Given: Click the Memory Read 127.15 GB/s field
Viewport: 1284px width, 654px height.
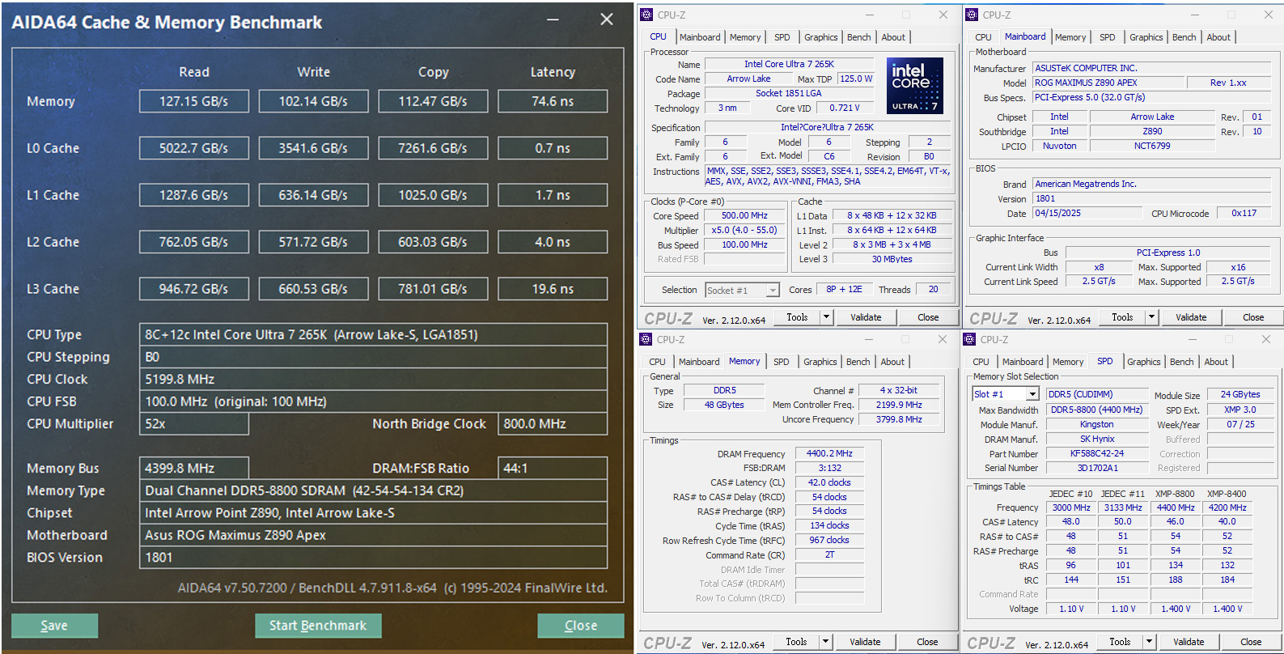Looking at the screenshot, I should click(193, 101).
